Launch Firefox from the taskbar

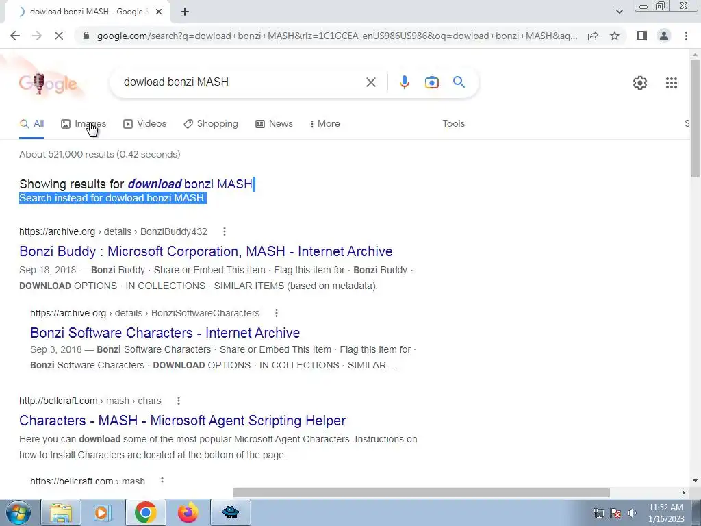[188, 512]
